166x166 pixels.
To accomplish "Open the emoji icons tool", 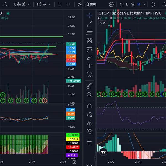I will click(x=89, y=74).
